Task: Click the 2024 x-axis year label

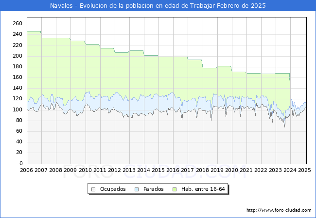Action: point(290,170)
